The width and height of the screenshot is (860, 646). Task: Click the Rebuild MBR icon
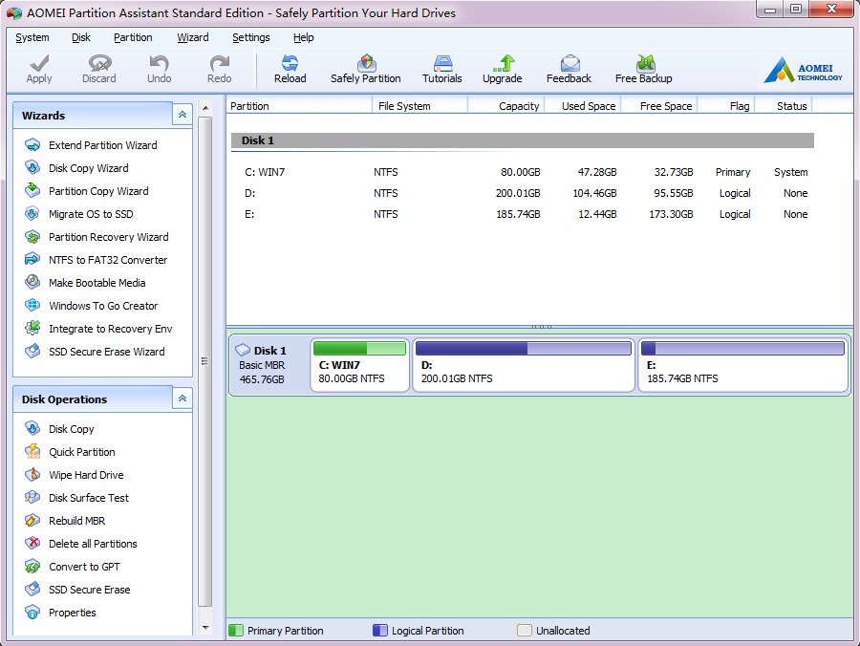tap(32, 521)
